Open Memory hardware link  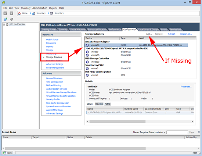50,46
